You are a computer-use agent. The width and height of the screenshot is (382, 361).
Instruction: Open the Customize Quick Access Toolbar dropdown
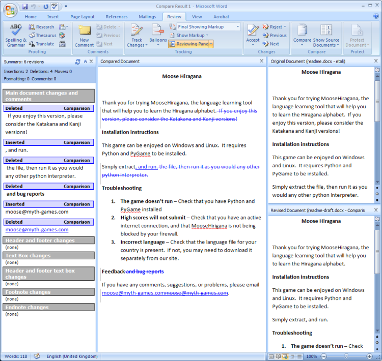66,7
